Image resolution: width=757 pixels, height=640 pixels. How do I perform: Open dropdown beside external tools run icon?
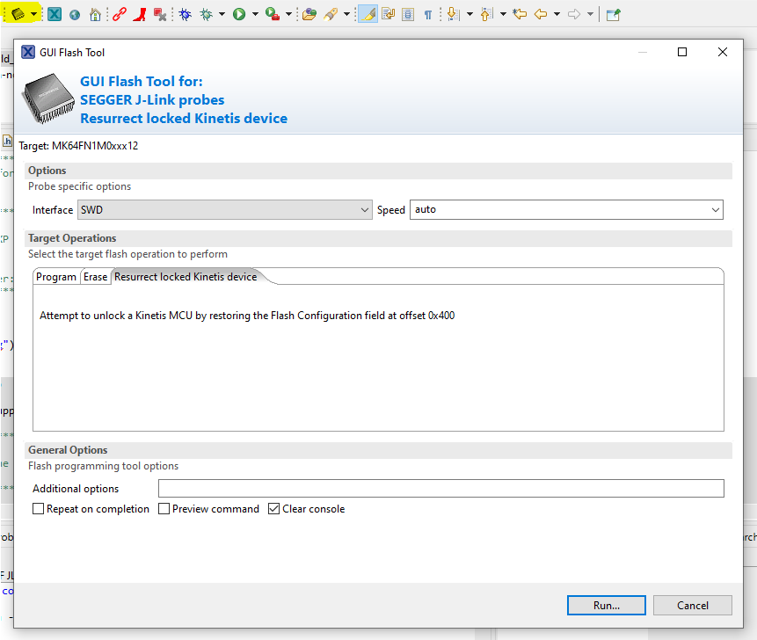pos(288,14)
